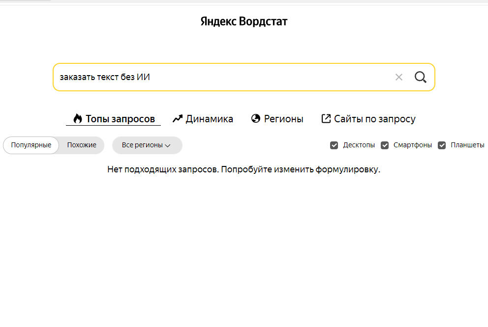Image resolution: width=488 pixels, height=327 pixels.
Task: Click the flame icon beside Топы запросов
Action: click(x=77, y=119)
